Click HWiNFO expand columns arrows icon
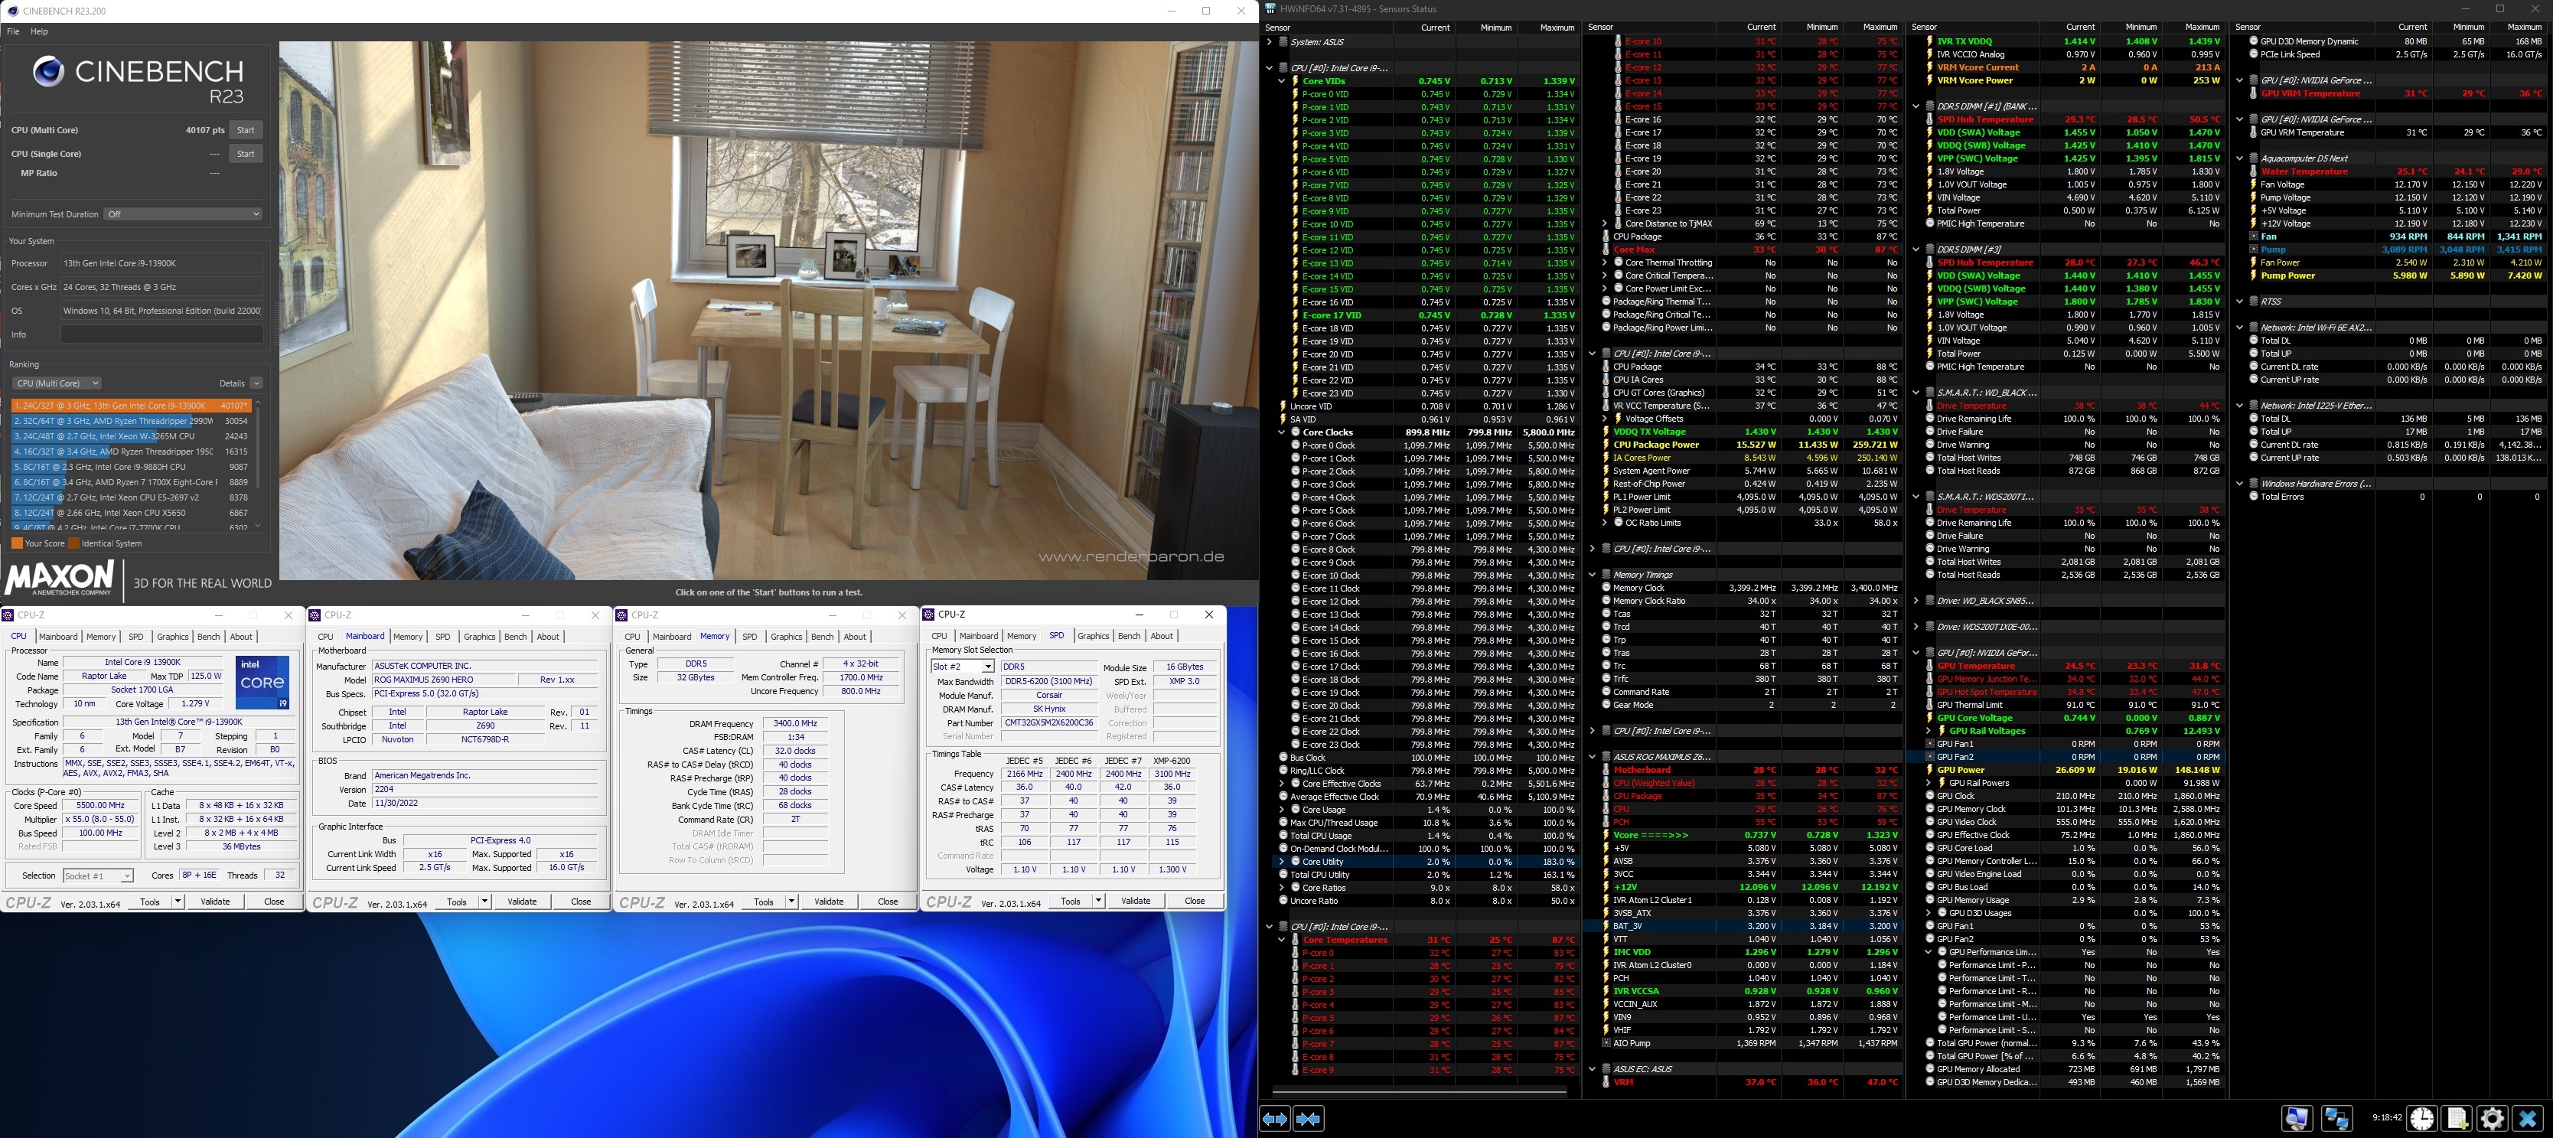Screen dimensions: 2553x1138 pos(1274,1119)
